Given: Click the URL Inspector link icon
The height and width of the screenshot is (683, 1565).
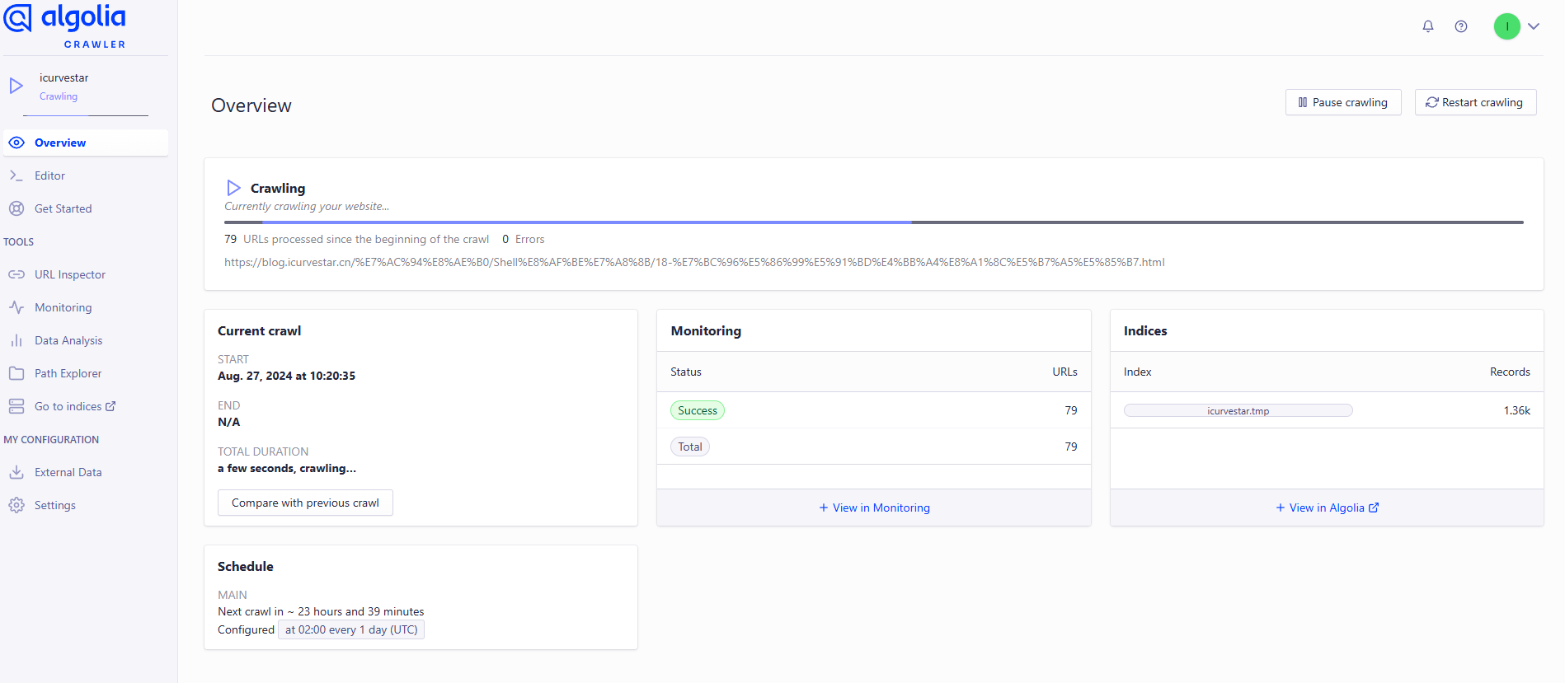Looking at the screenshot, I should tap(16, 274).
